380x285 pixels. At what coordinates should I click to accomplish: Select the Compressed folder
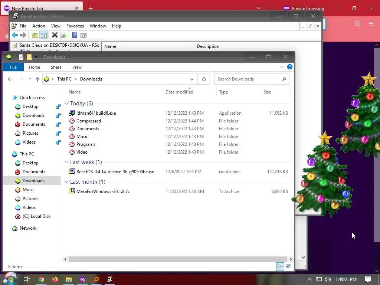(x=89, y=121)
